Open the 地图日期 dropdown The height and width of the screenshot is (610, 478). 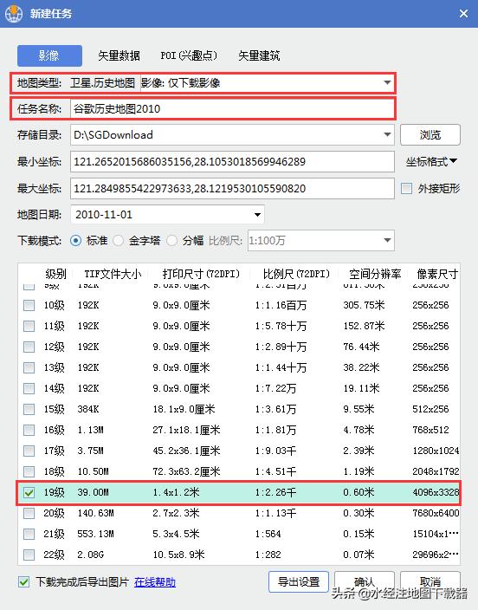click(257, 214)
